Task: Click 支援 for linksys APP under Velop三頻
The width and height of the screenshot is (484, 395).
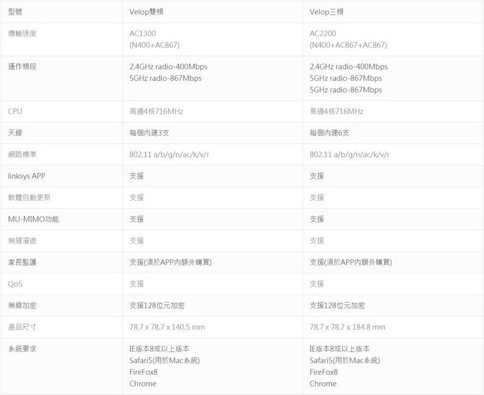Action: click(317, 176)
